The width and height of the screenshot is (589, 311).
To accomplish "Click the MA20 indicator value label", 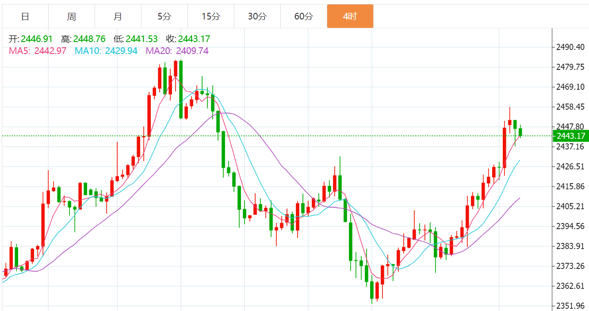I will [x=177, y=51].
